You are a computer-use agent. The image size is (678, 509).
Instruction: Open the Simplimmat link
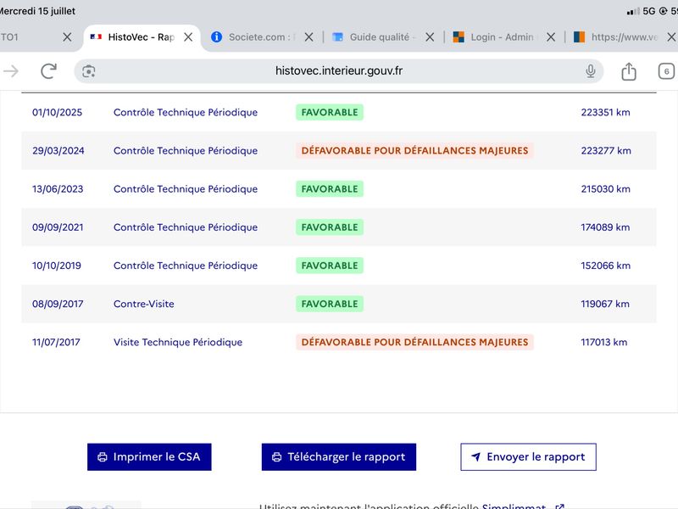click(x=514, y=506)
